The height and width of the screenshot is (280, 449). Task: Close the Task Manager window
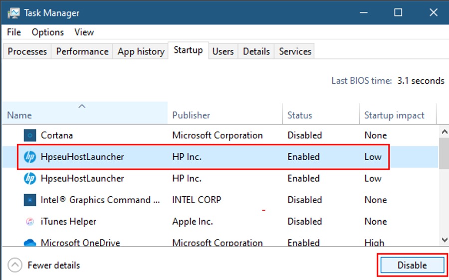[434, 12]
